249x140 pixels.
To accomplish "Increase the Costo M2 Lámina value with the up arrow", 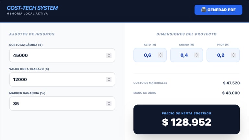I will point(109,54).
